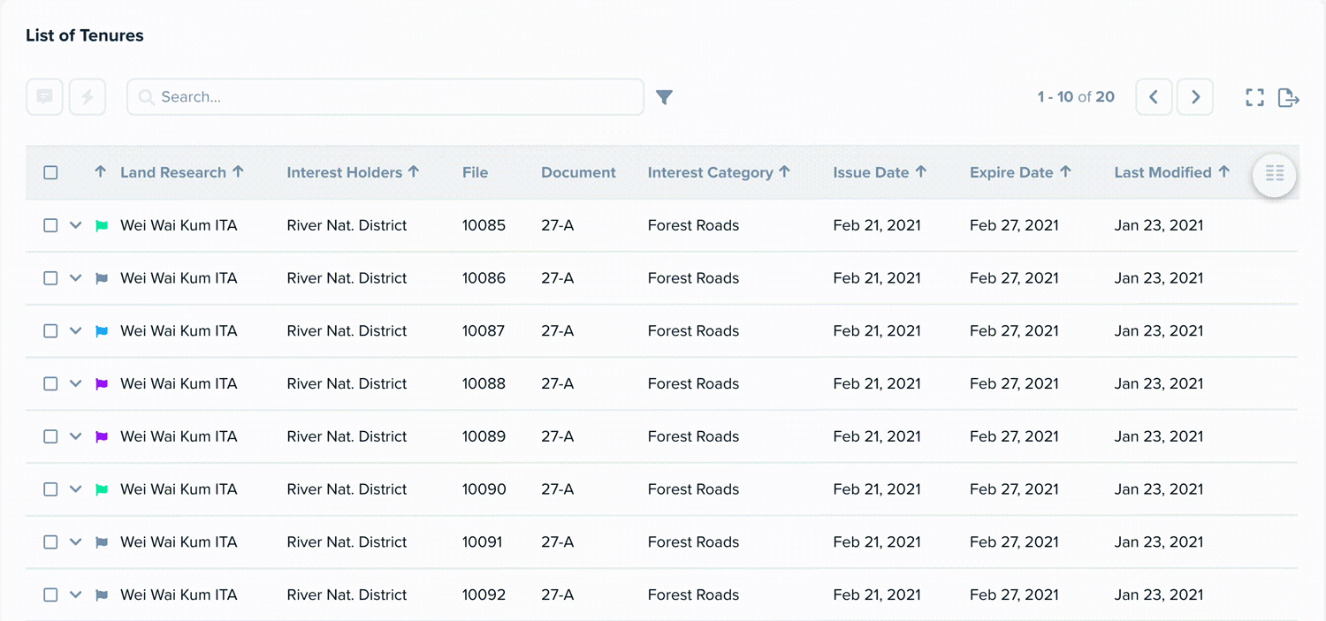
Task: Focus the Search input field
Action: (385, 97)
